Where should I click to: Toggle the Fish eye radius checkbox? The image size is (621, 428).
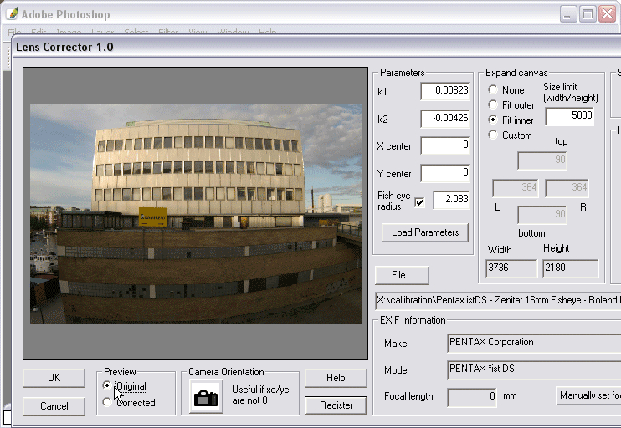tap(419, 201)
